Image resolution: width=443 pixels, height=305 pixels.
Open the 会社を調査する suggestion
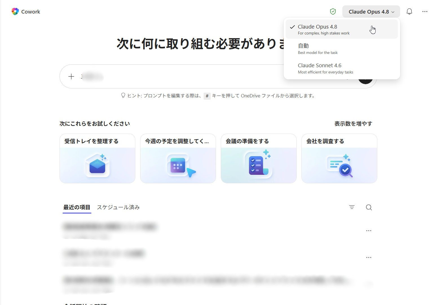pos(339,158)
